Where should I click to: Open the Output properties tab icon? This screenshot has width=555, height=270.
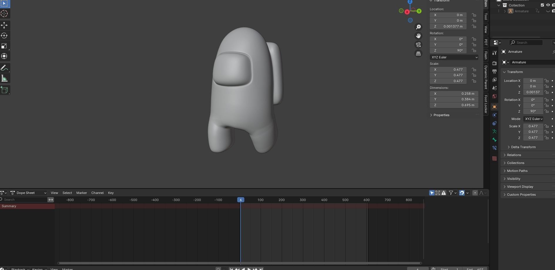point(494,72)
